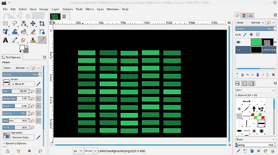Toggle Hardness dynamics link button
The height and width of the screenshot is (155, 278).
(x=38, y=121)
